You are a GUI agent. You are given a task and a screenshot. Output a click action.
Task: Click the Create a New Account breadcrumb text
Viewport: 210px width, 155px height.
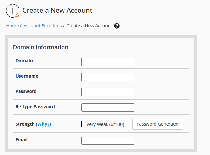[89, 26]
